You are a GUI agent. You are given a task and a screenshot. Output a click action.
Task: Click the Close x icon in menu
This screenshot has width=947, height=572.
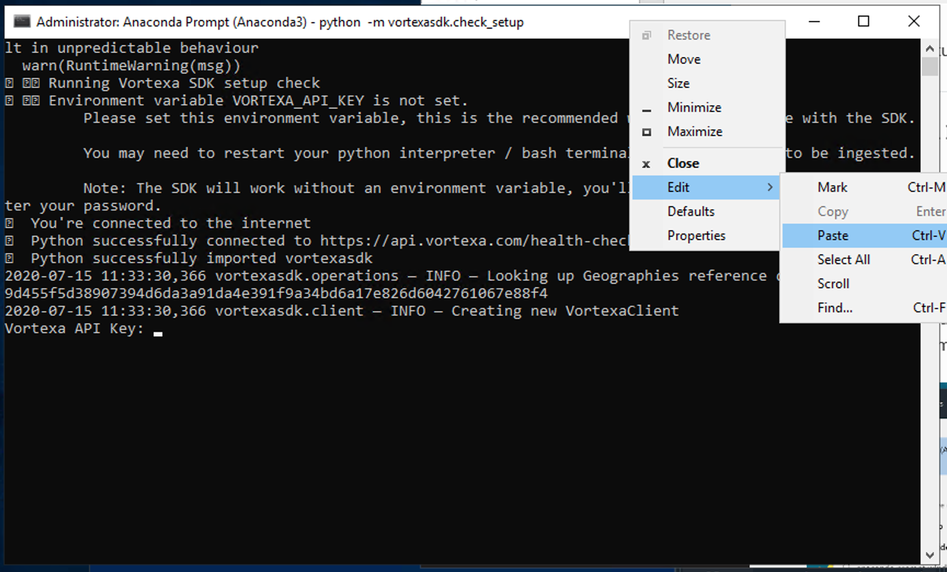click(x=647, y=164)
